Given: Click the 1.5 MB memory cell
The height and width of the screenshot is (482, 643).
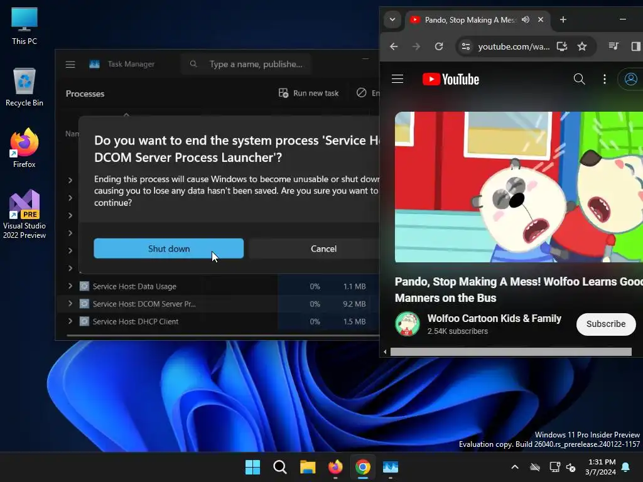Looking at the screenshot, I should (x=354, y=322).
